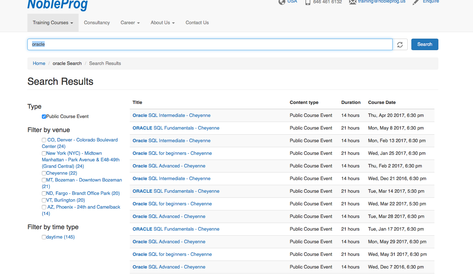Click the pencil icon next to Enquire
Image resolution: width=473 pixels, height=275 pixels.
(416, 2)
